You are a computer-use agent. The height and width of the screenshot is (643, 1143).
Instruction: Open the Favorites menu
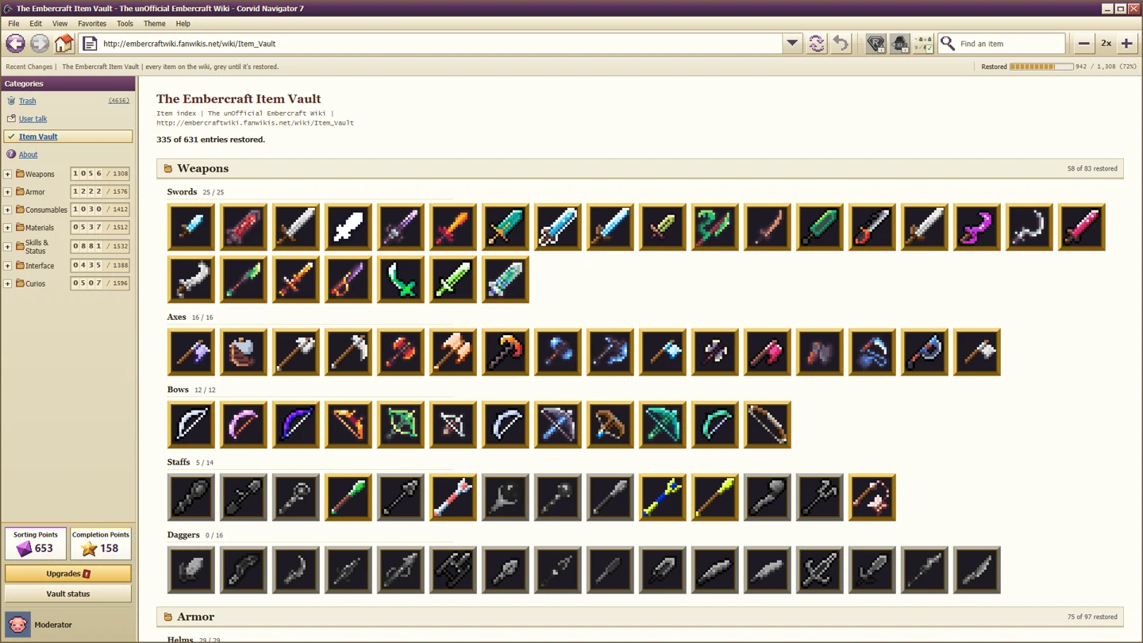coord(92,24)
